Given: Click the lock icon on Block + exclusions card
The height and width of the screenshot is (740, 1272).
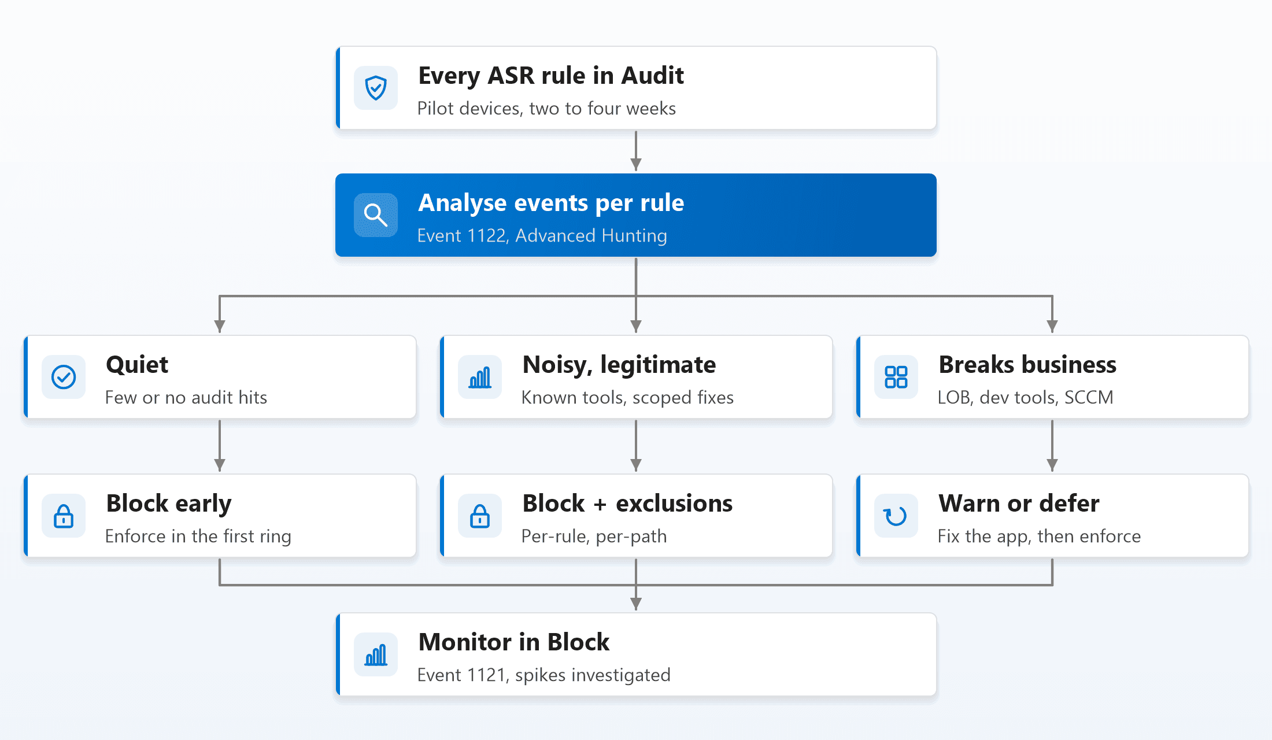Looking at the screenshot, I should (480, 516).
